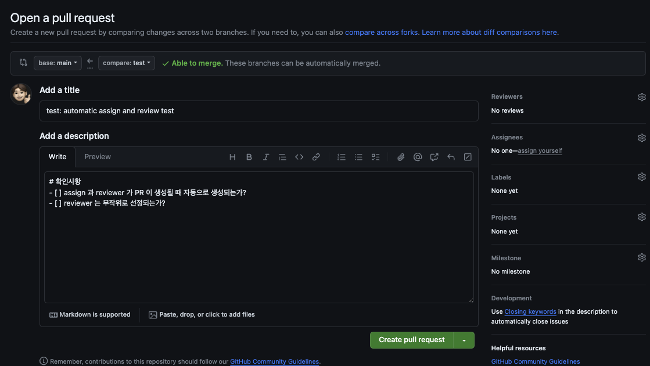Open Labels gear settings

point(642,177)
